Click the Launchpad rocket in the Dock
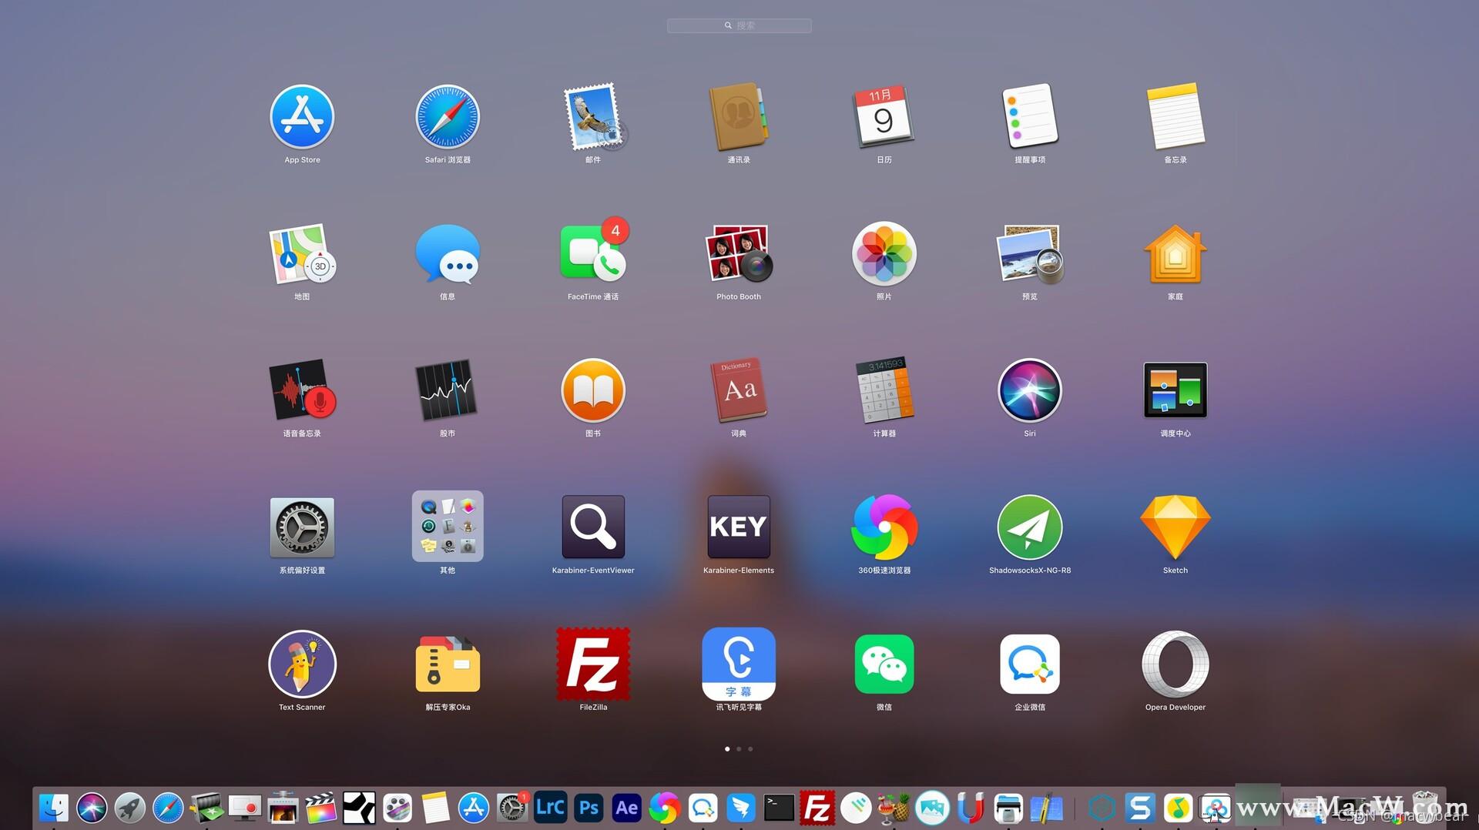The width and height of the screenshot is (1479, 830). click(130, 808)
